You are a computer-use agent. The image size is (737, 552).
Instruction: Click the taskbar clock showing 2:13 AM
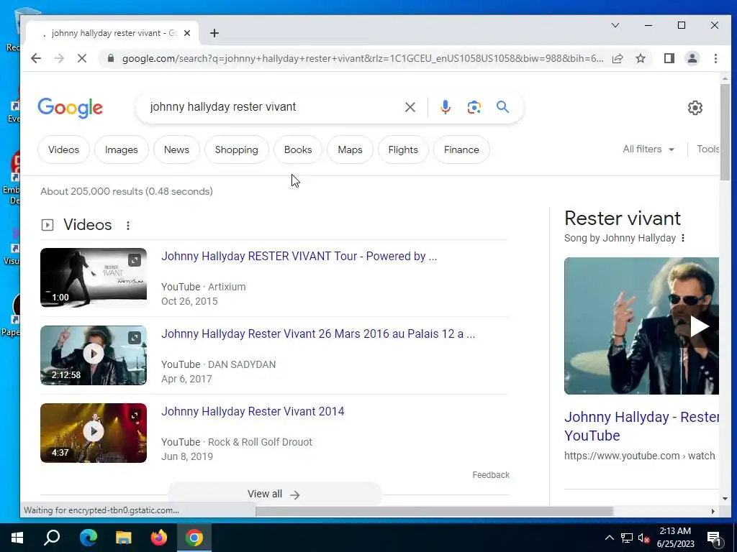click(x=675, y=538)
